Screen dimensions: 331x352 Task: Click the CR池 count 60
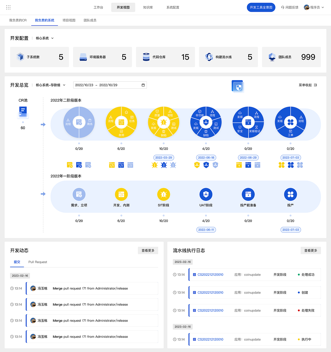(23, 128)
